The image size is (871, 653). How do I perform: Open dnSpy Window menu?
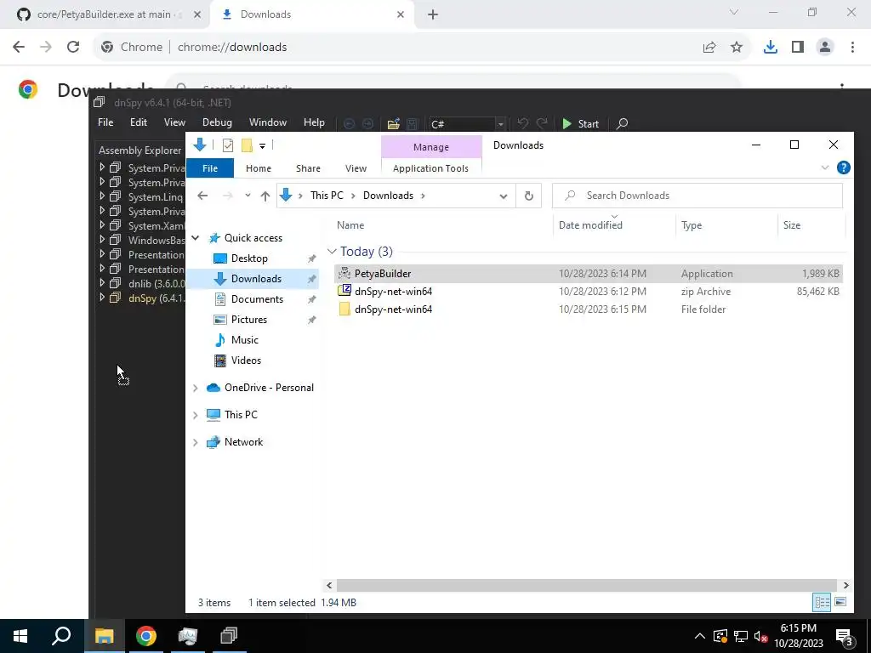point(268,122)
